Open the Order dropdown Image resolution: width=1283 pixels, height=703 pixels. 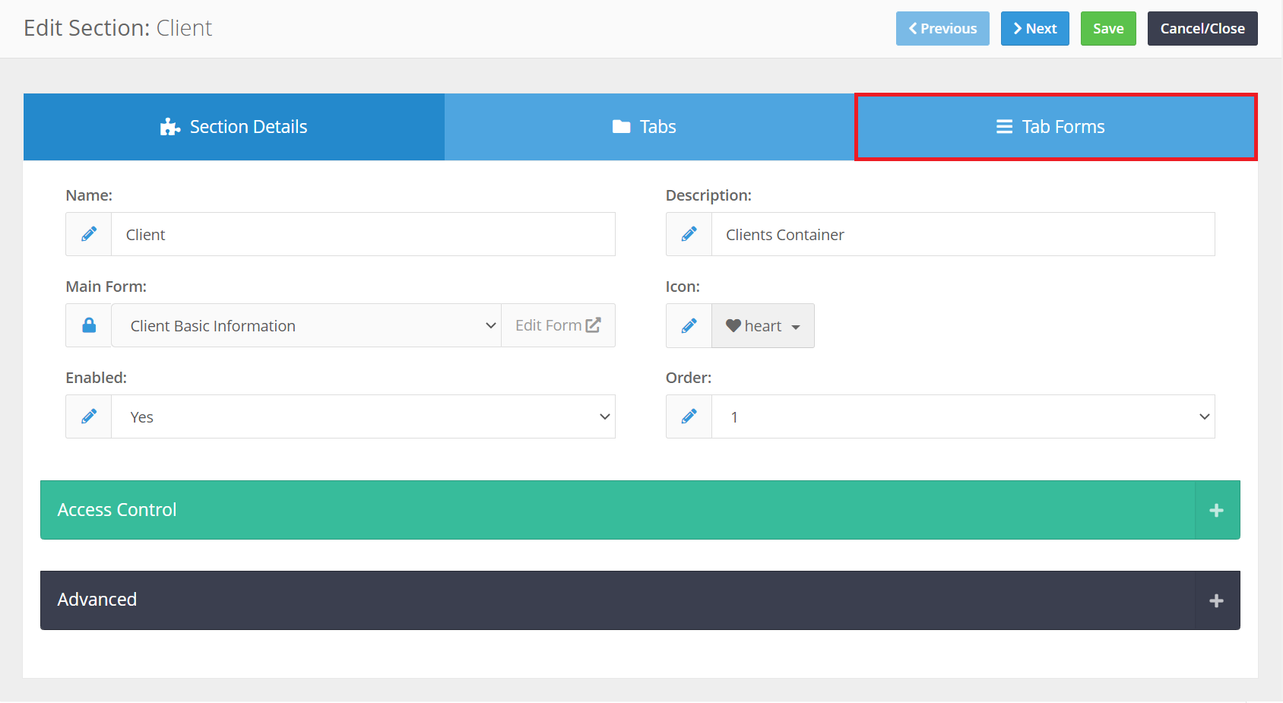pyautogui.click(x=963, y=416)
